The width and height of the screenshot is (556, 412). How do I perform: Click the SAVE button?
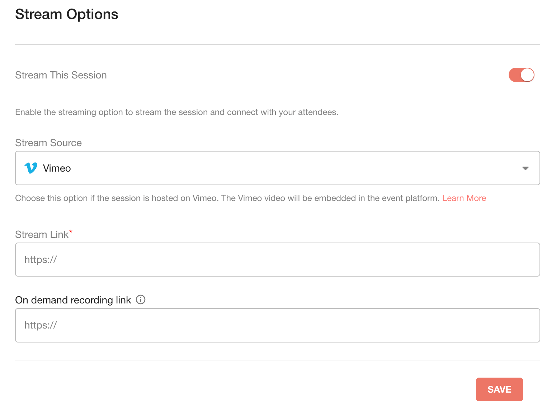pos(499,389)
